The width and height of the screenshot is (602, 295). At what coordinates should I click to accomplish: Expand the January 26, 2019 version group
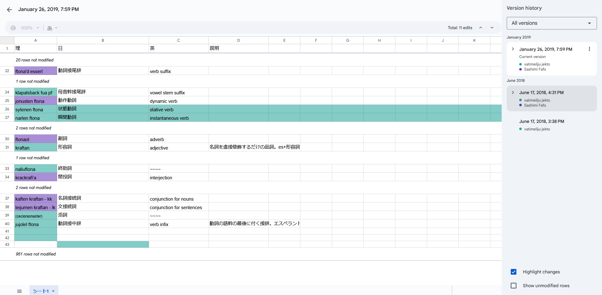click(x=513, y=49)
